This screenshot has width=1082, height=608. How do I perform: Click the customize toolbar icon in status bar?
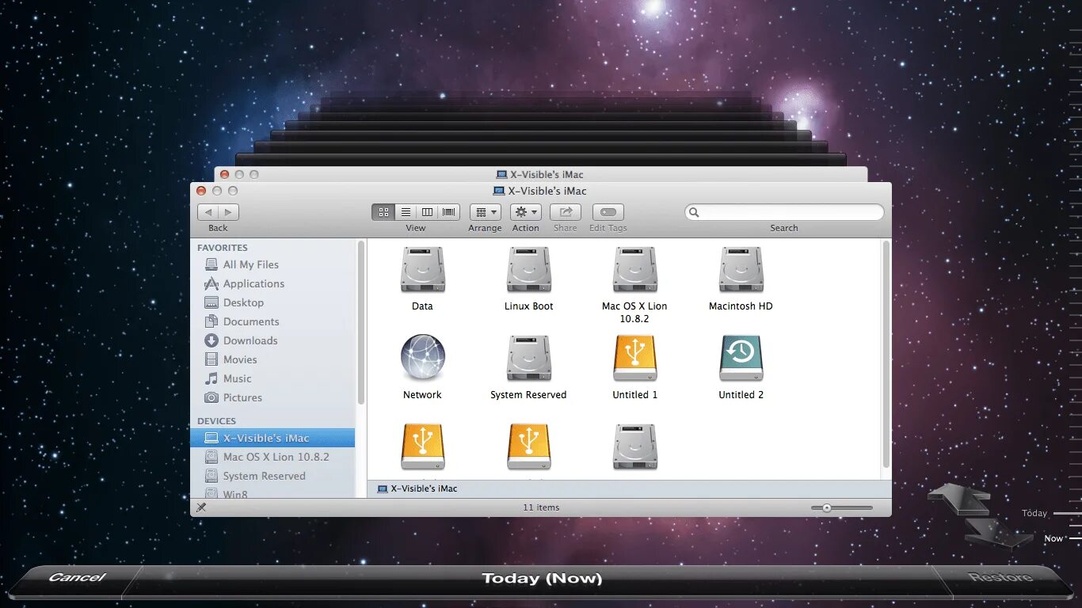pyautogui.click(x=201, y=507)
